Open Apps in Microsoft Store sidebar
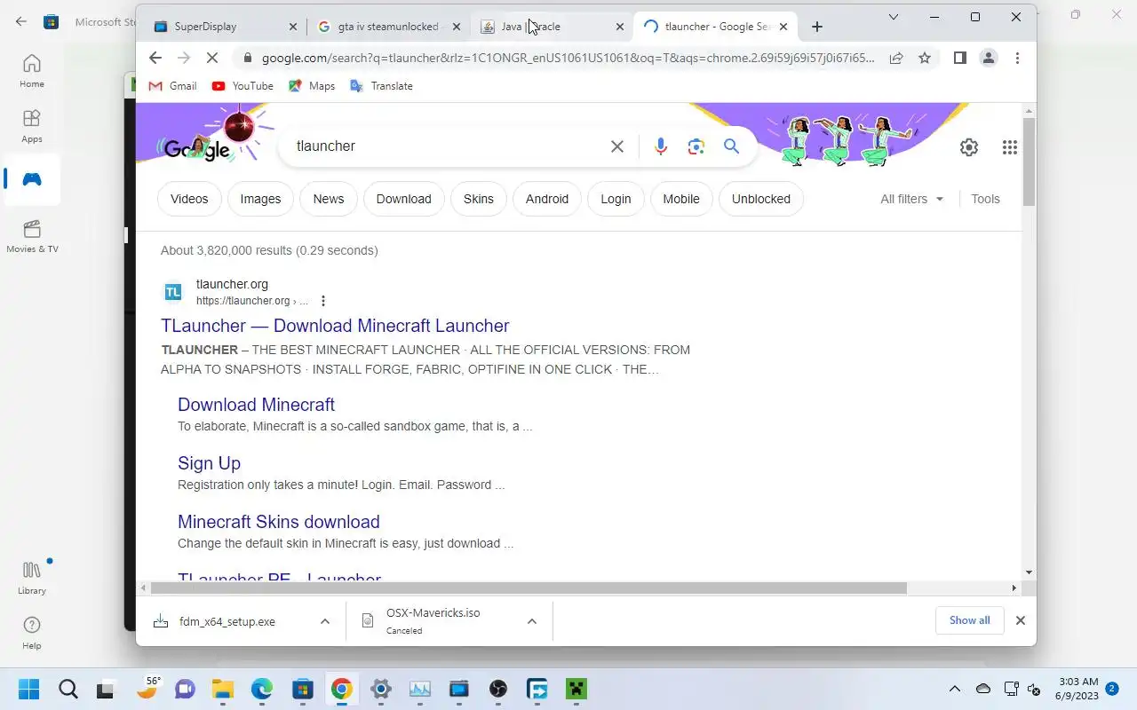Image resolution: width=1137 pixels, height=710 pixels. (x=32, y=126)
